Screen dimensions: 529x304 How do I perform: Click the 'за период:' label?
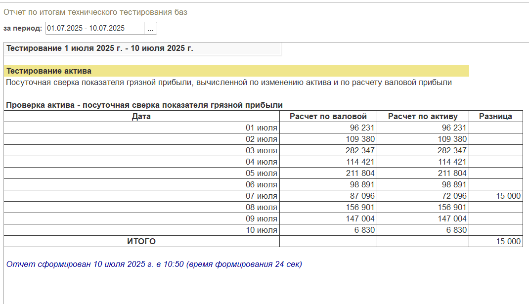coord(23,28)
